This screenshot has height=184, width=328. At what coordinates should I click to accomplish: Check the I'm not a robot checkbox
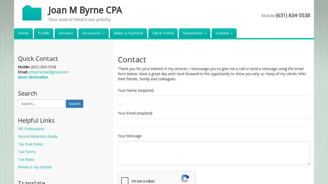pos(125,181)
